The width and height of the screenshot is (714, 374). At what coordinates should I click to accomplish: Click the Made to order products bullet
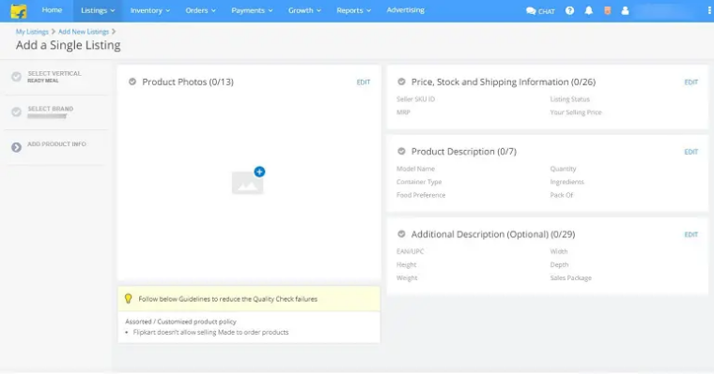pos(210,332)
